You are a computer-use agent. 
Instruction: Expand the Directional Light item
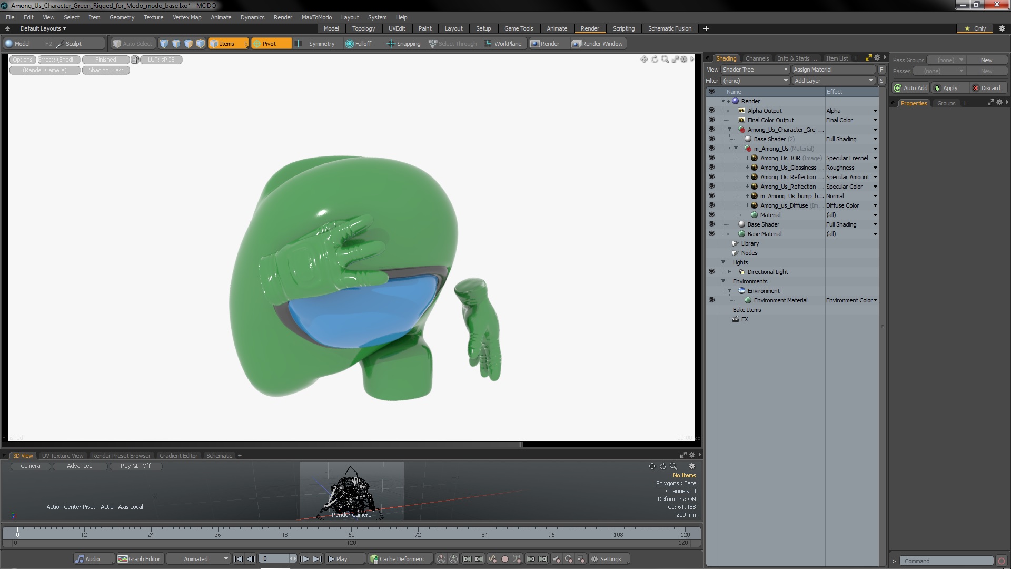[x=730, y=272]
